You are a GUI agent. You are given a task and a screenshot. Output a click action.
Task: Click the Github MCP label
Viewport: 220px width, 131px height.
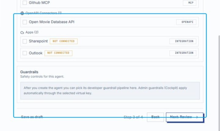coord(39,3)
